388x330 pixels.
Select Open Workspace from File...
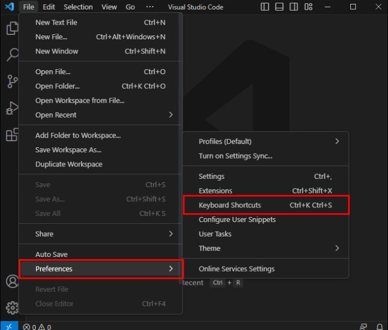pyautogui.click(x=101, y=101)
